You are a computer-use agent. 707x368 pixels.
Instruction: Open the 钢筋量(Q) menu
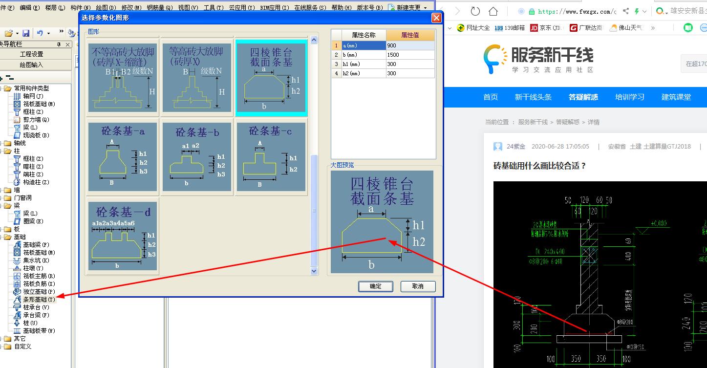160,8
